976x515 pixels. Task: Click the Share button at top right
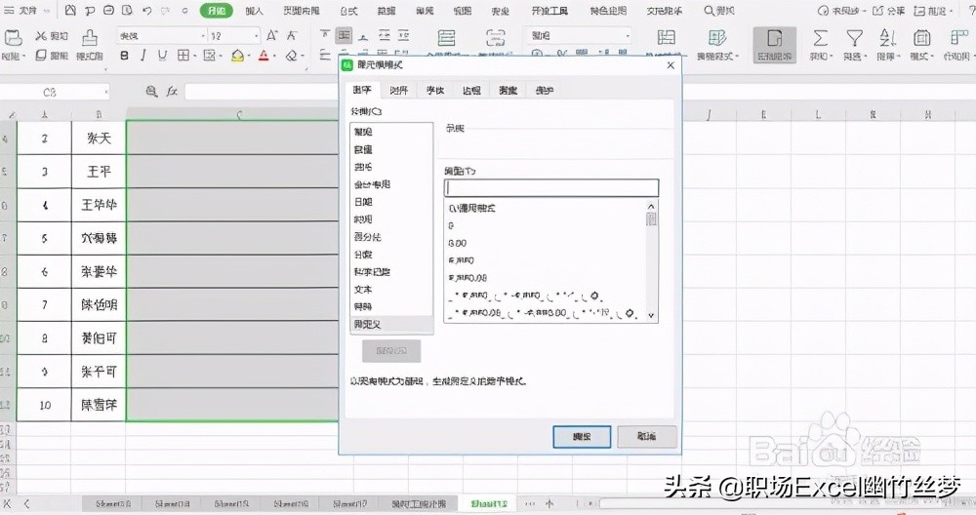888,11
